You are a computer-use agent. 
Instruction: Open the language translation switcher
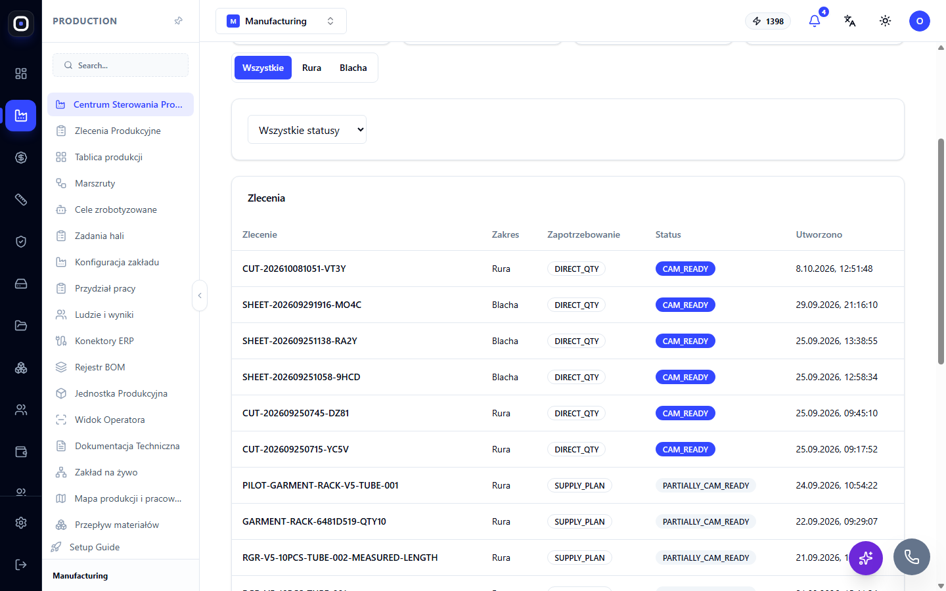coord(850,21)
